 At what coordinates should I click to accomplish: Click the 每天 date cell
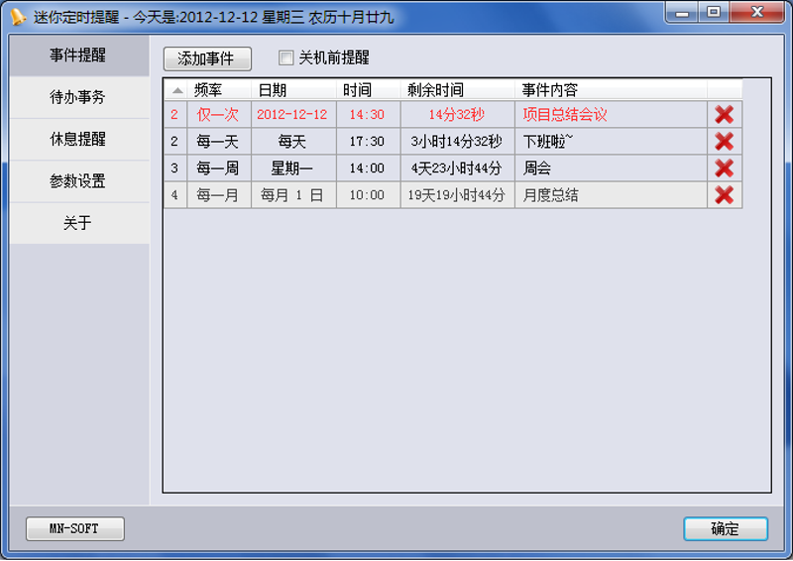click(293, 142)
